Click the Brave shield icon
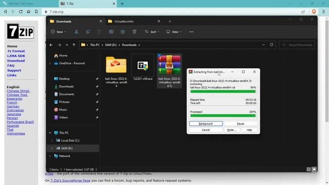The height and width of the screenshot is (185, 329). tap(314, 12)
